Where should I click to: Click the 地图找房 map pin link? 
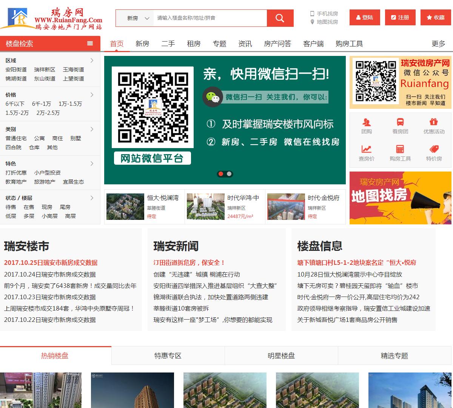[324, 22]
